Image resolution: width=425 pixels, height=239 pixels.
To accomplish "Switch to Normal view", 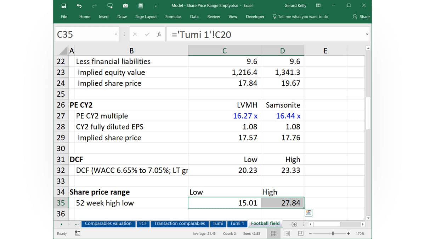I will [274, 233].
